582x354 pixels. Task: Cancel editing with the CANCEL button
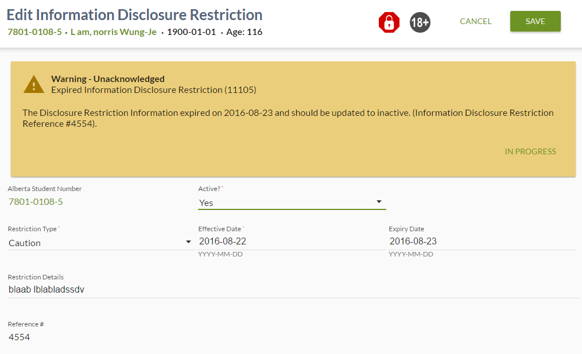(x=475, y=21)
